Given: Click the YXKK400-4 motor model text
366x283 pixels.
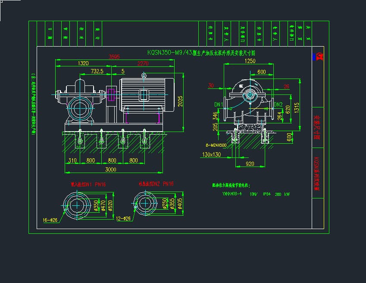Looking at the screenshot, I should [x=231, y=194].
